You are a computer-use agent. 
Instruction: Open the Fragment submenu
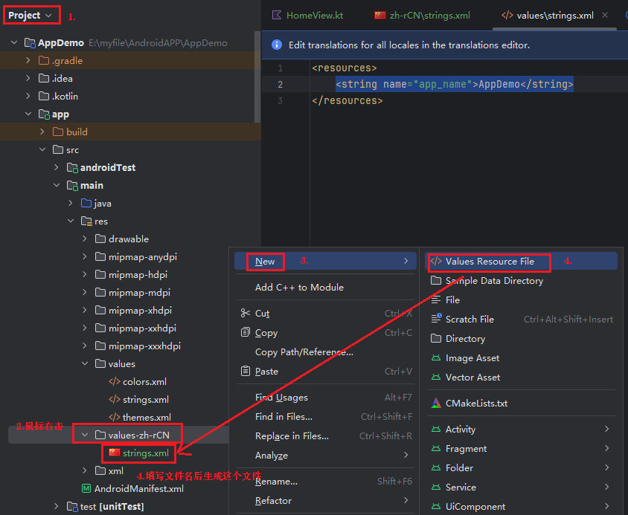(521, 449)
